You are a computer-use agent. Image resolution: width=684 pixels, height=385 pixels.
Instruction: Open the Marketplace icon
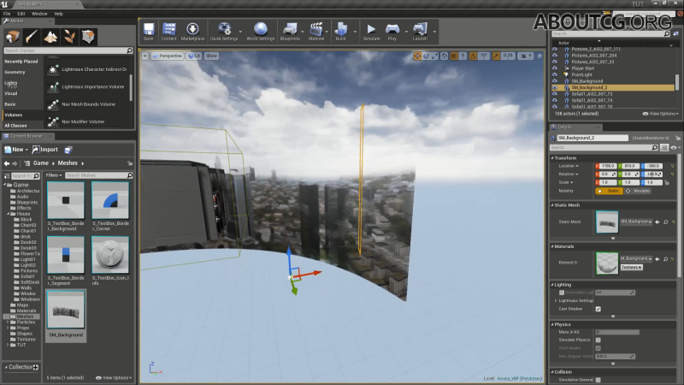click(x=192, y=32)
